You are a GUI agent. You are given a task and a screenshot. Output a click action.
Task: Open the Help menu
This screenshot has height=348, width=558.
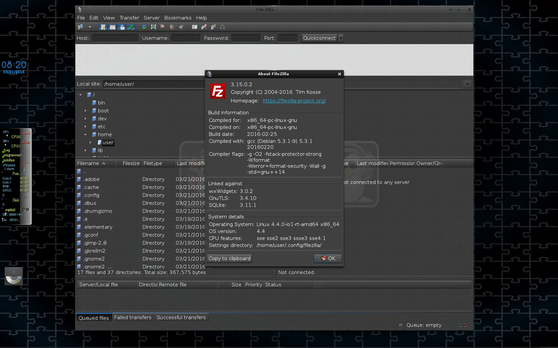[x=201, y=18]
